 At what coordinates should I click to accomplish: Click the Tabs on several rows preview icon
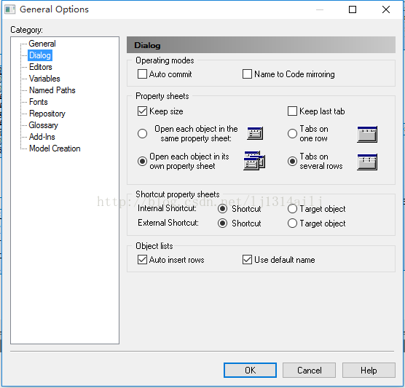point(367,162)
